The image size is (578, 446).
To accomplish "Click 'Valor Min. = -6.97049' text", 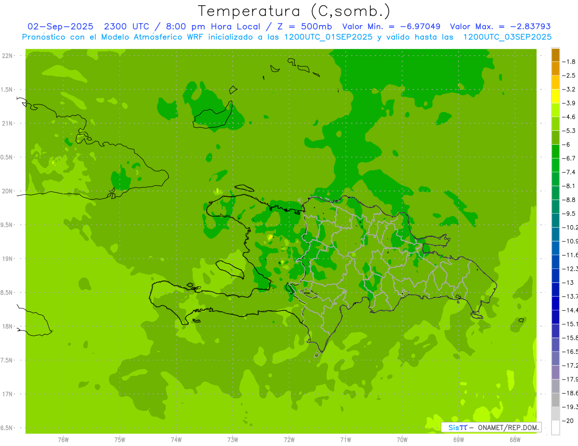I will pyautogui.click(x=392, y=26).
